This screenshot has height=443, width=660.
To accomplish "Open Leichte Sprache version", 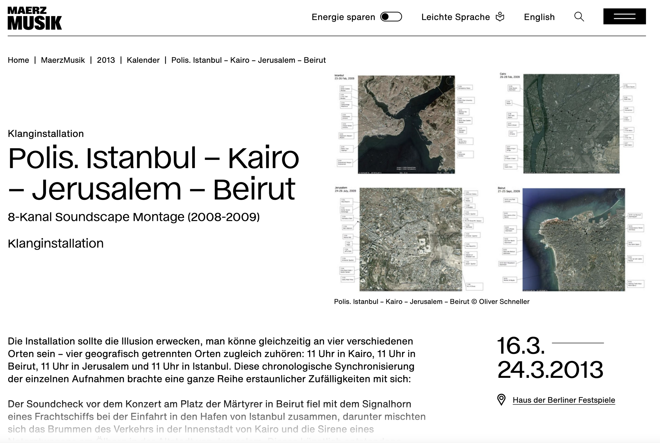I will (455, 17).
